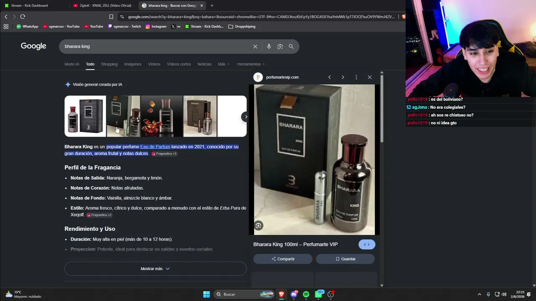This screenshot has width=536, height=301.
Task: Start voice search with the microphone
Action: pyautogui.click(x=269, y=46)
